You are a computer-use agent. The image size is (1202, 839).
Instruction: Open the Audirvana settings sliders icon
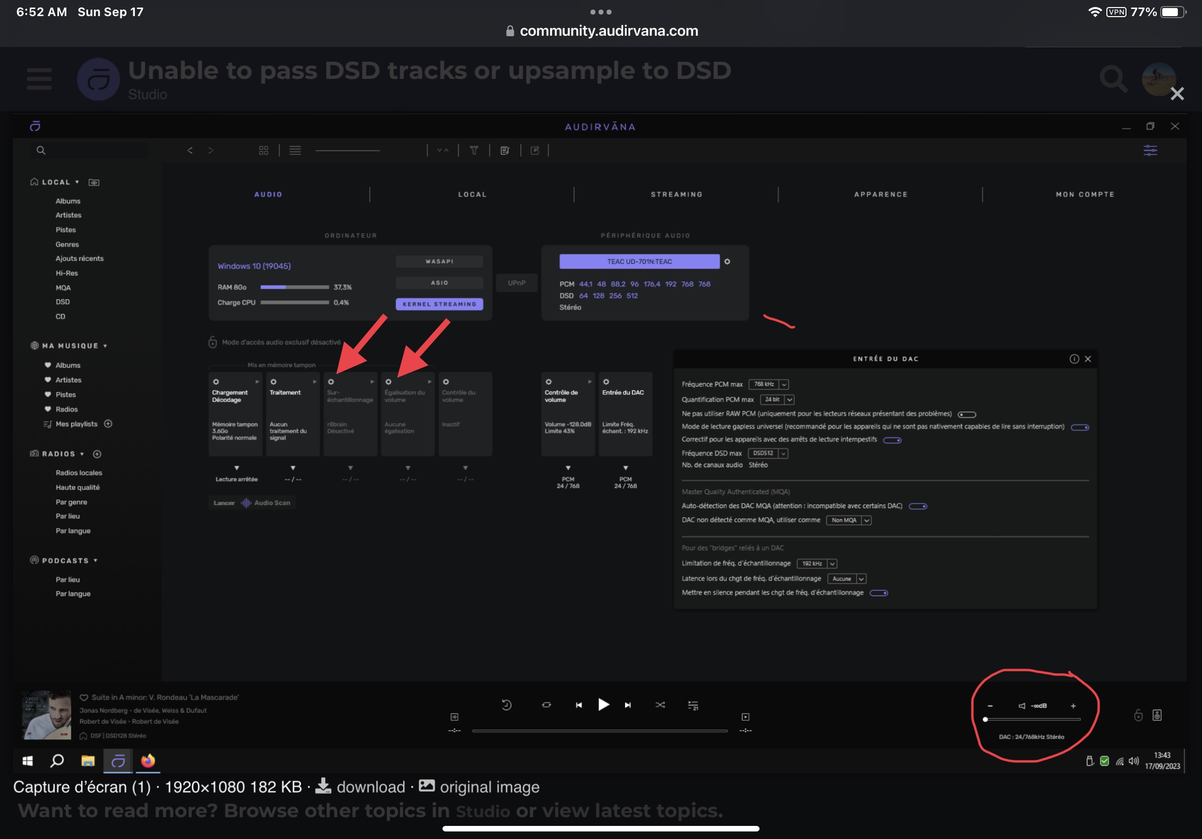[x=1150, y=150]
